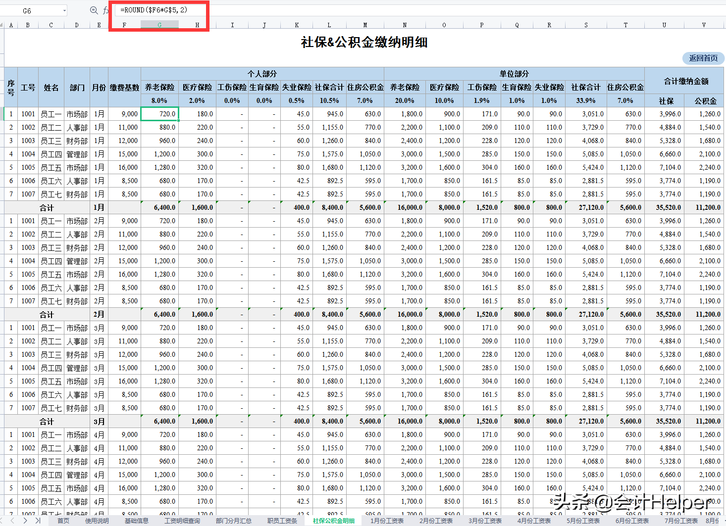
Task: Open the 4月份工资表 sheet tab
Action: tap(534, 521)
